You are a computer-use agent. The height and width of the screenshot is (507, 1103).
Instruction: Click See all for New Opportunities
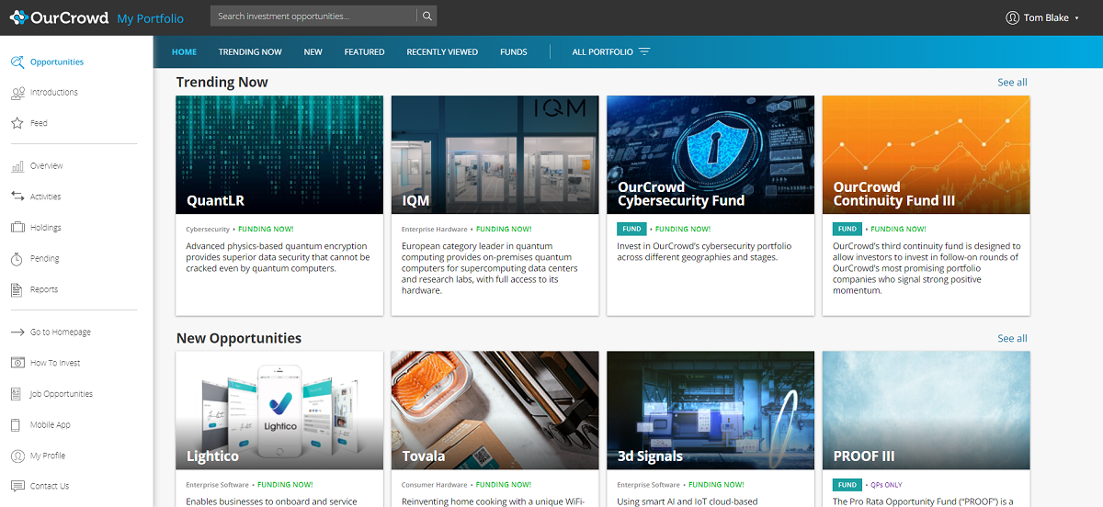[x=1012, y=339]
